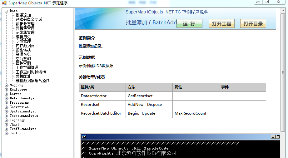Expand the Layout node
This screenshot has height=158, width=288.
pos(7,94)
